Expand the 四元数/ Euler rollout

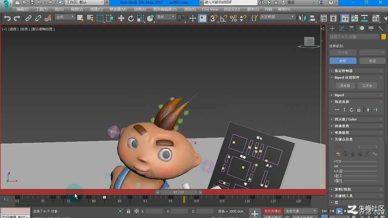click(356, 119)
